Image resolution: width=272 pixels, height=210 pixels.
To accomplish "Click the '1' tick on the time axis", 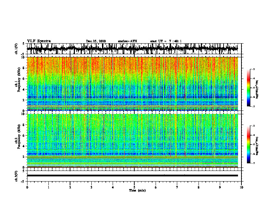I will (x=48, y=187).
